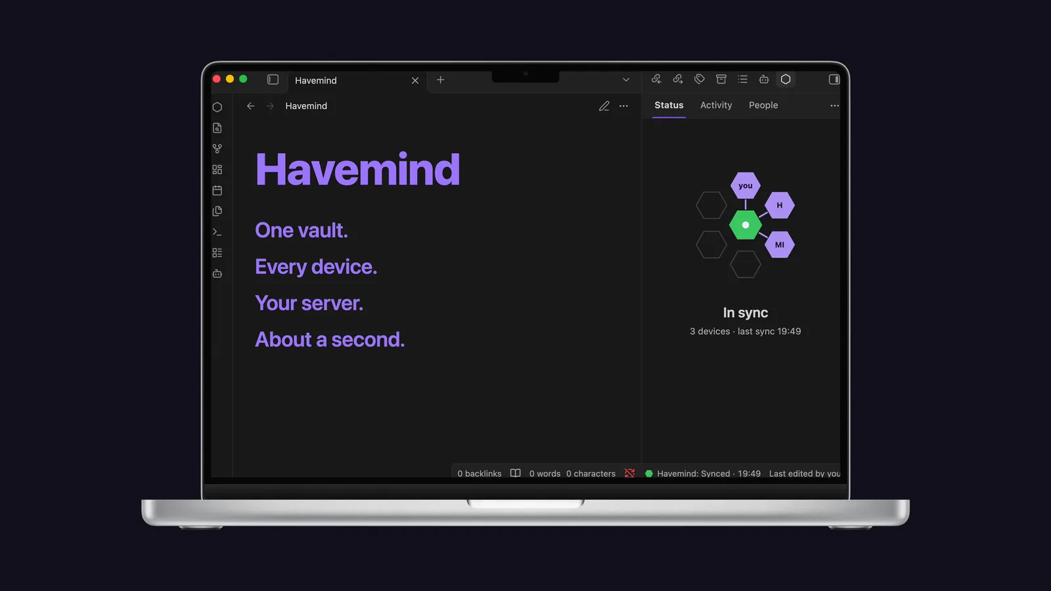The width and height of the screenshot is (1051, 591).
Task: Open the robot panel icon in right sidebar header
Action: [764, 79]
